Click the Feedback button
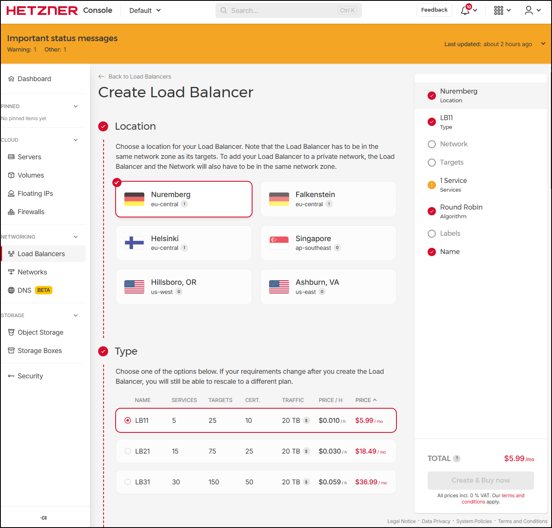This screenshot has height=528, width=552. click(434, 10)
